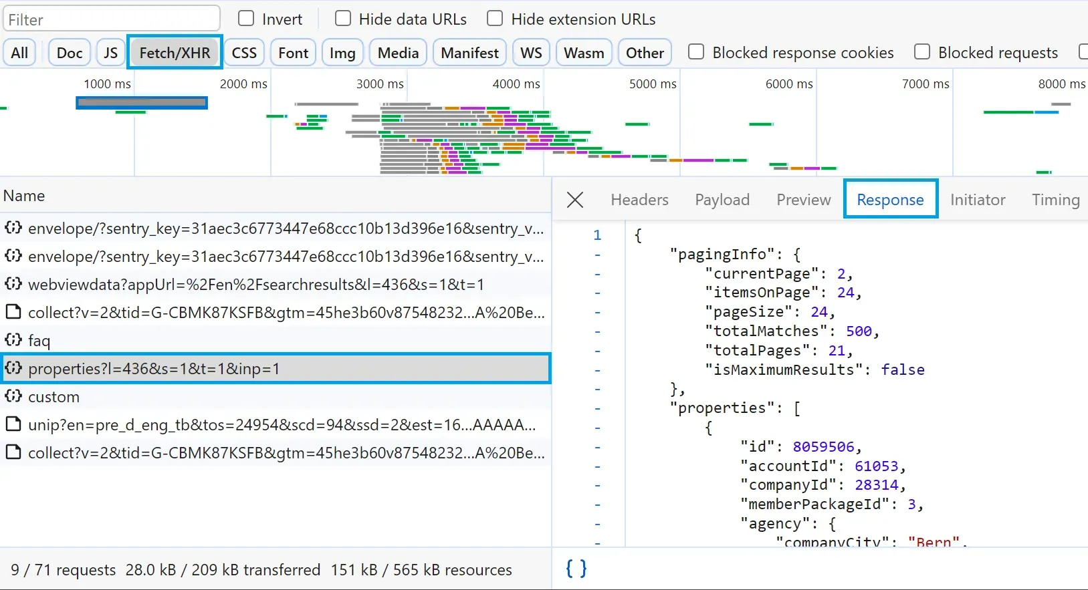Filter requests by Manifest type
This screenshot has width=1088, height=590.
point(469,53)
